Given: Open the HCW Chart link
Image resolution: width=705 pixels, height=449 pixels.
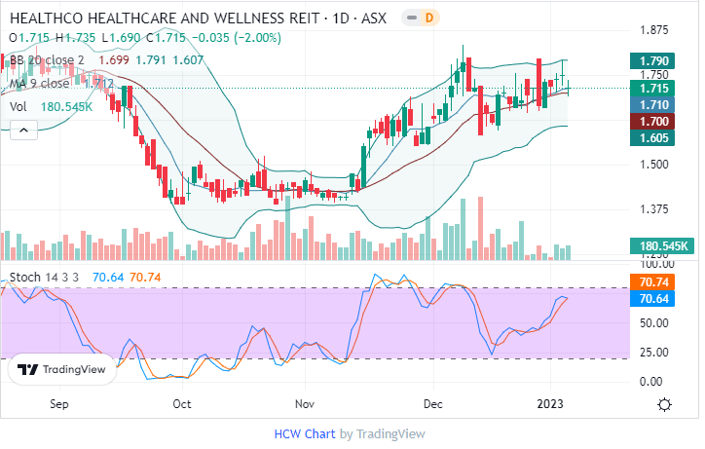Looking at the screenshot, I should tap(304, 433).
